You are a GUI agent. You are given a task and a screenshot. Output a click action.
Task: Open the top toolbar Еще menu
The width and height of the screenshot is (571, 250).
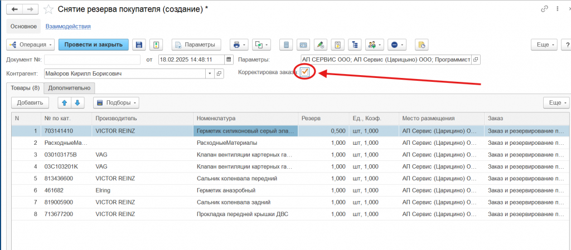tap(543, 45)
